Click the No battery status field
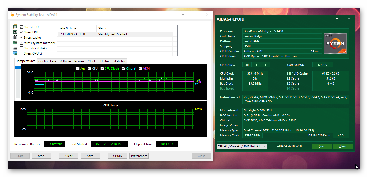This screenshot has height=177, width=368. click(54, 144)
